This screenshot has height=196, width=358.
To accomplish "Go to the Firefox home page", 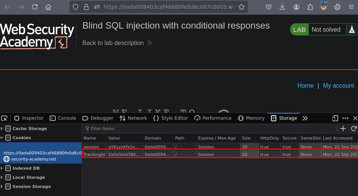I will (x=48, y=7).
